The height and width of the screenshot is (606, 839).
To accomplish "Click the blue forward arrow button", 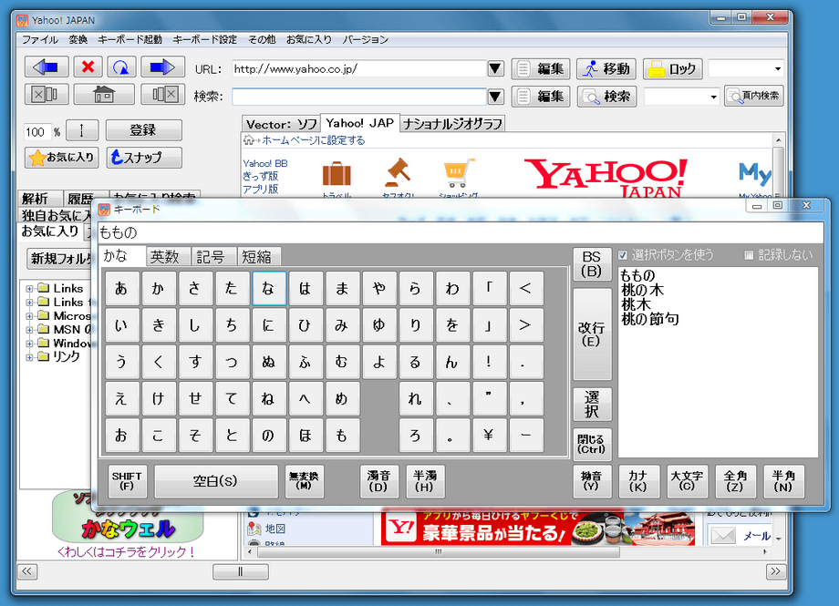I will tap(162, 67).
